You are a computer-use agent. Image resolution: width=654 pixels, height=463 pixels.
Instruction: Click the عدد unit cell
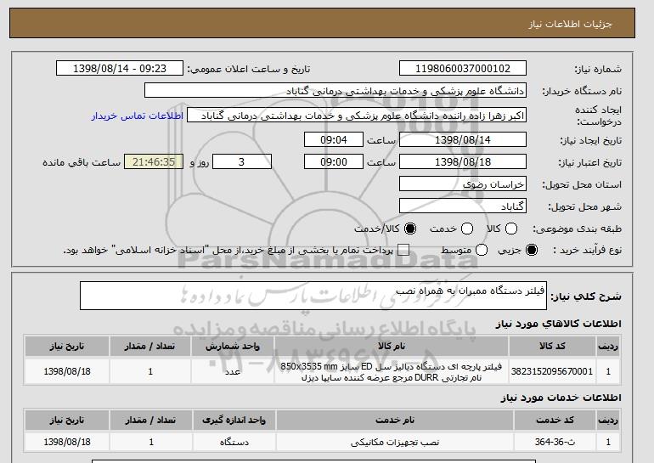(x=233, y=371)
